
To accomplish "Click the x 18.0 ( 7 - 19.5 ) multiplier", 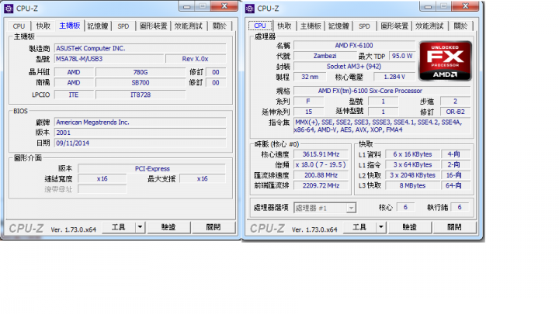I will [321, 164].
